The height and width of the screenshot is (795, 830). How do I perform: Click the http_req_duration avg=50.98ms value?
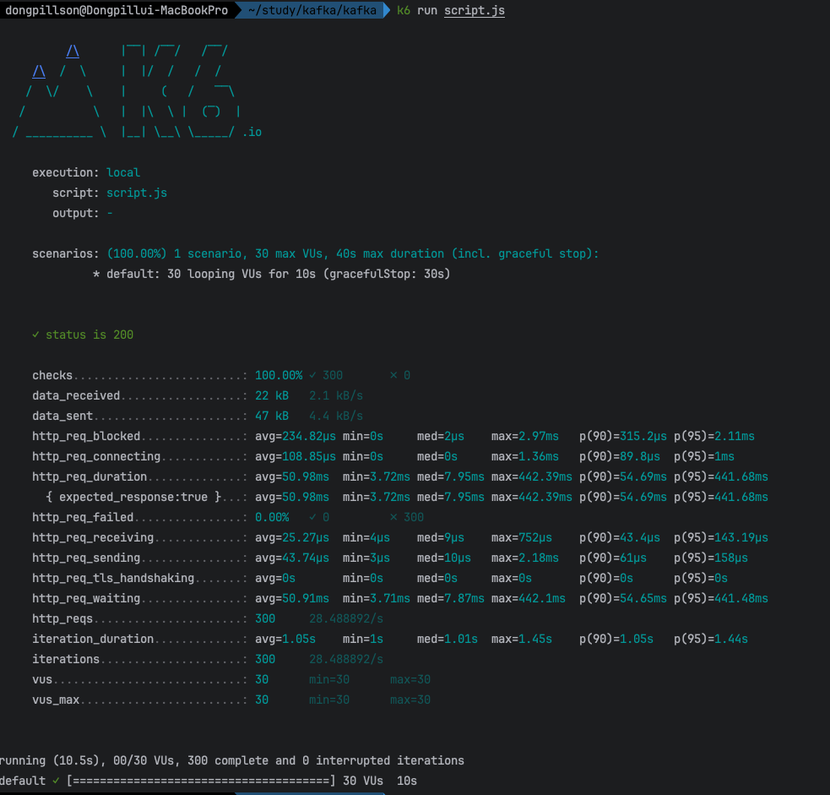(291, 476)
